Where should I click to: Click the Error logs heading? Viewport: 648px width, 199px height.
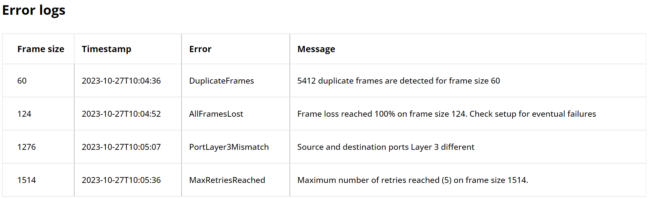(x=34, y=10)
